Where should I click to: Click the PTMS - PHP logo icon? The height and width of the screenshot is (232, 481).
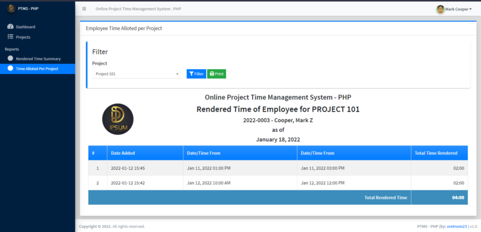[x=11, y=9]
